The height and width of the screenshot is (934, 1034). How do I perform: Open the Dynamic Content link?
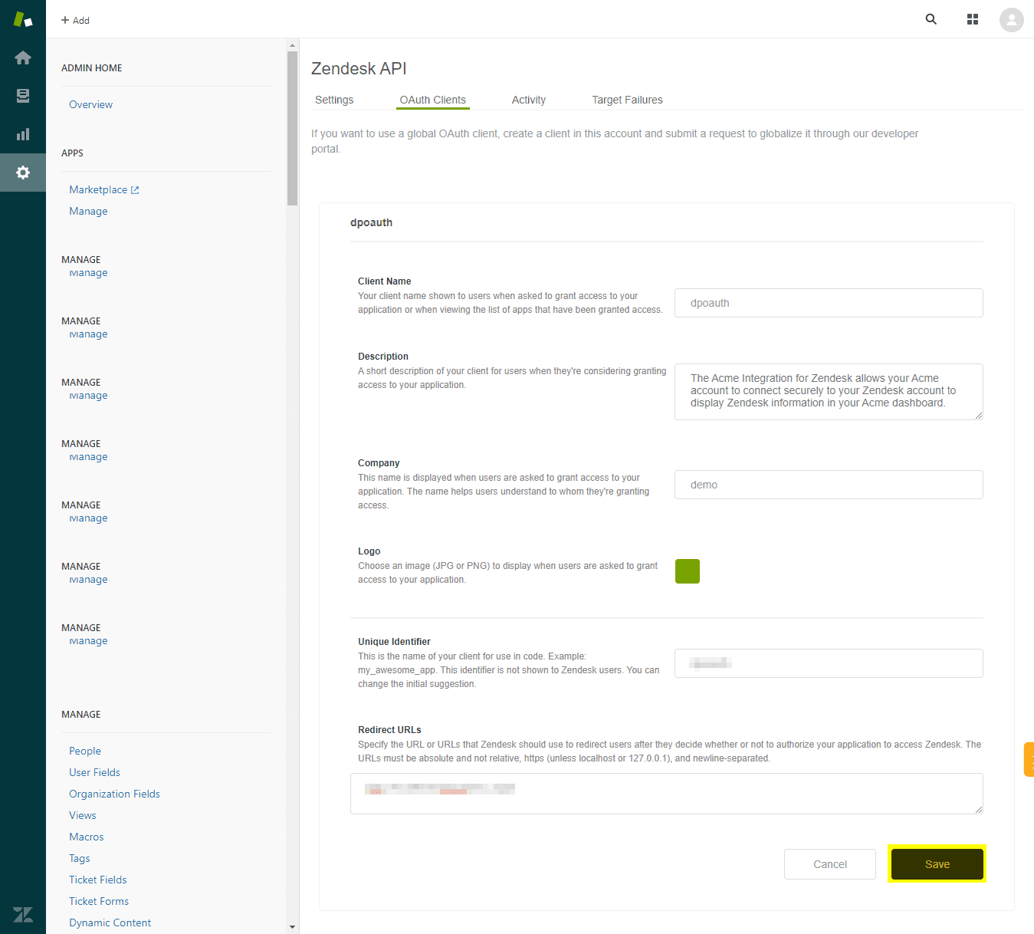(x=110, y=922)
